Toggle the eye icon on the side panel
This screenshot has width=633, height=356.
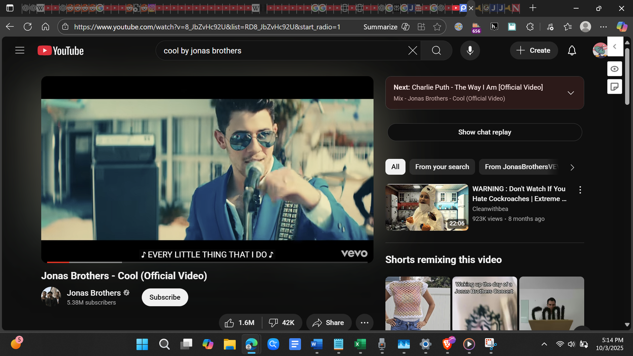(614, 69)
